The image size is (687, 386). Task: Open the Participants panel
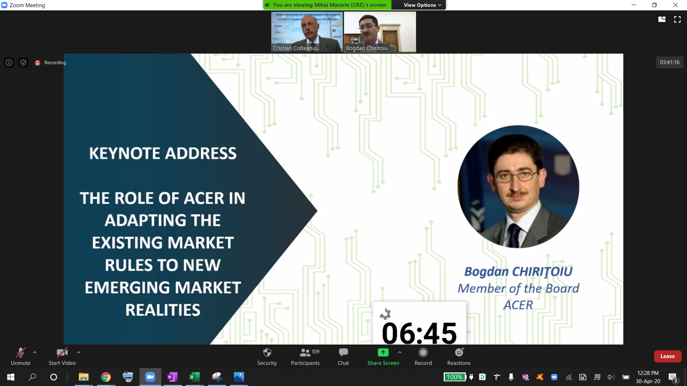point(305,356)
